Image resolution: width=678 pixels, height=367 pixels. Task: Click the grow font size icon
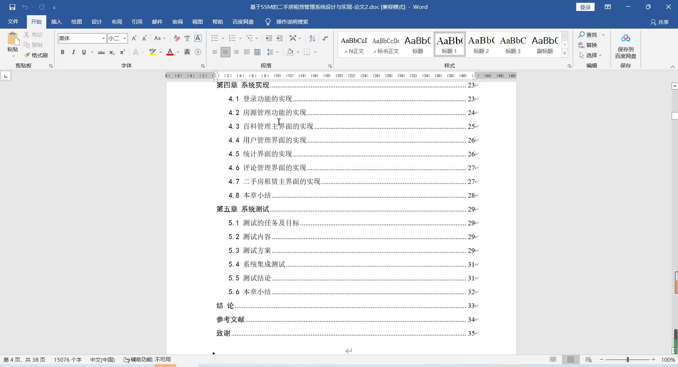pyautogui.click(x=134, y=38)
